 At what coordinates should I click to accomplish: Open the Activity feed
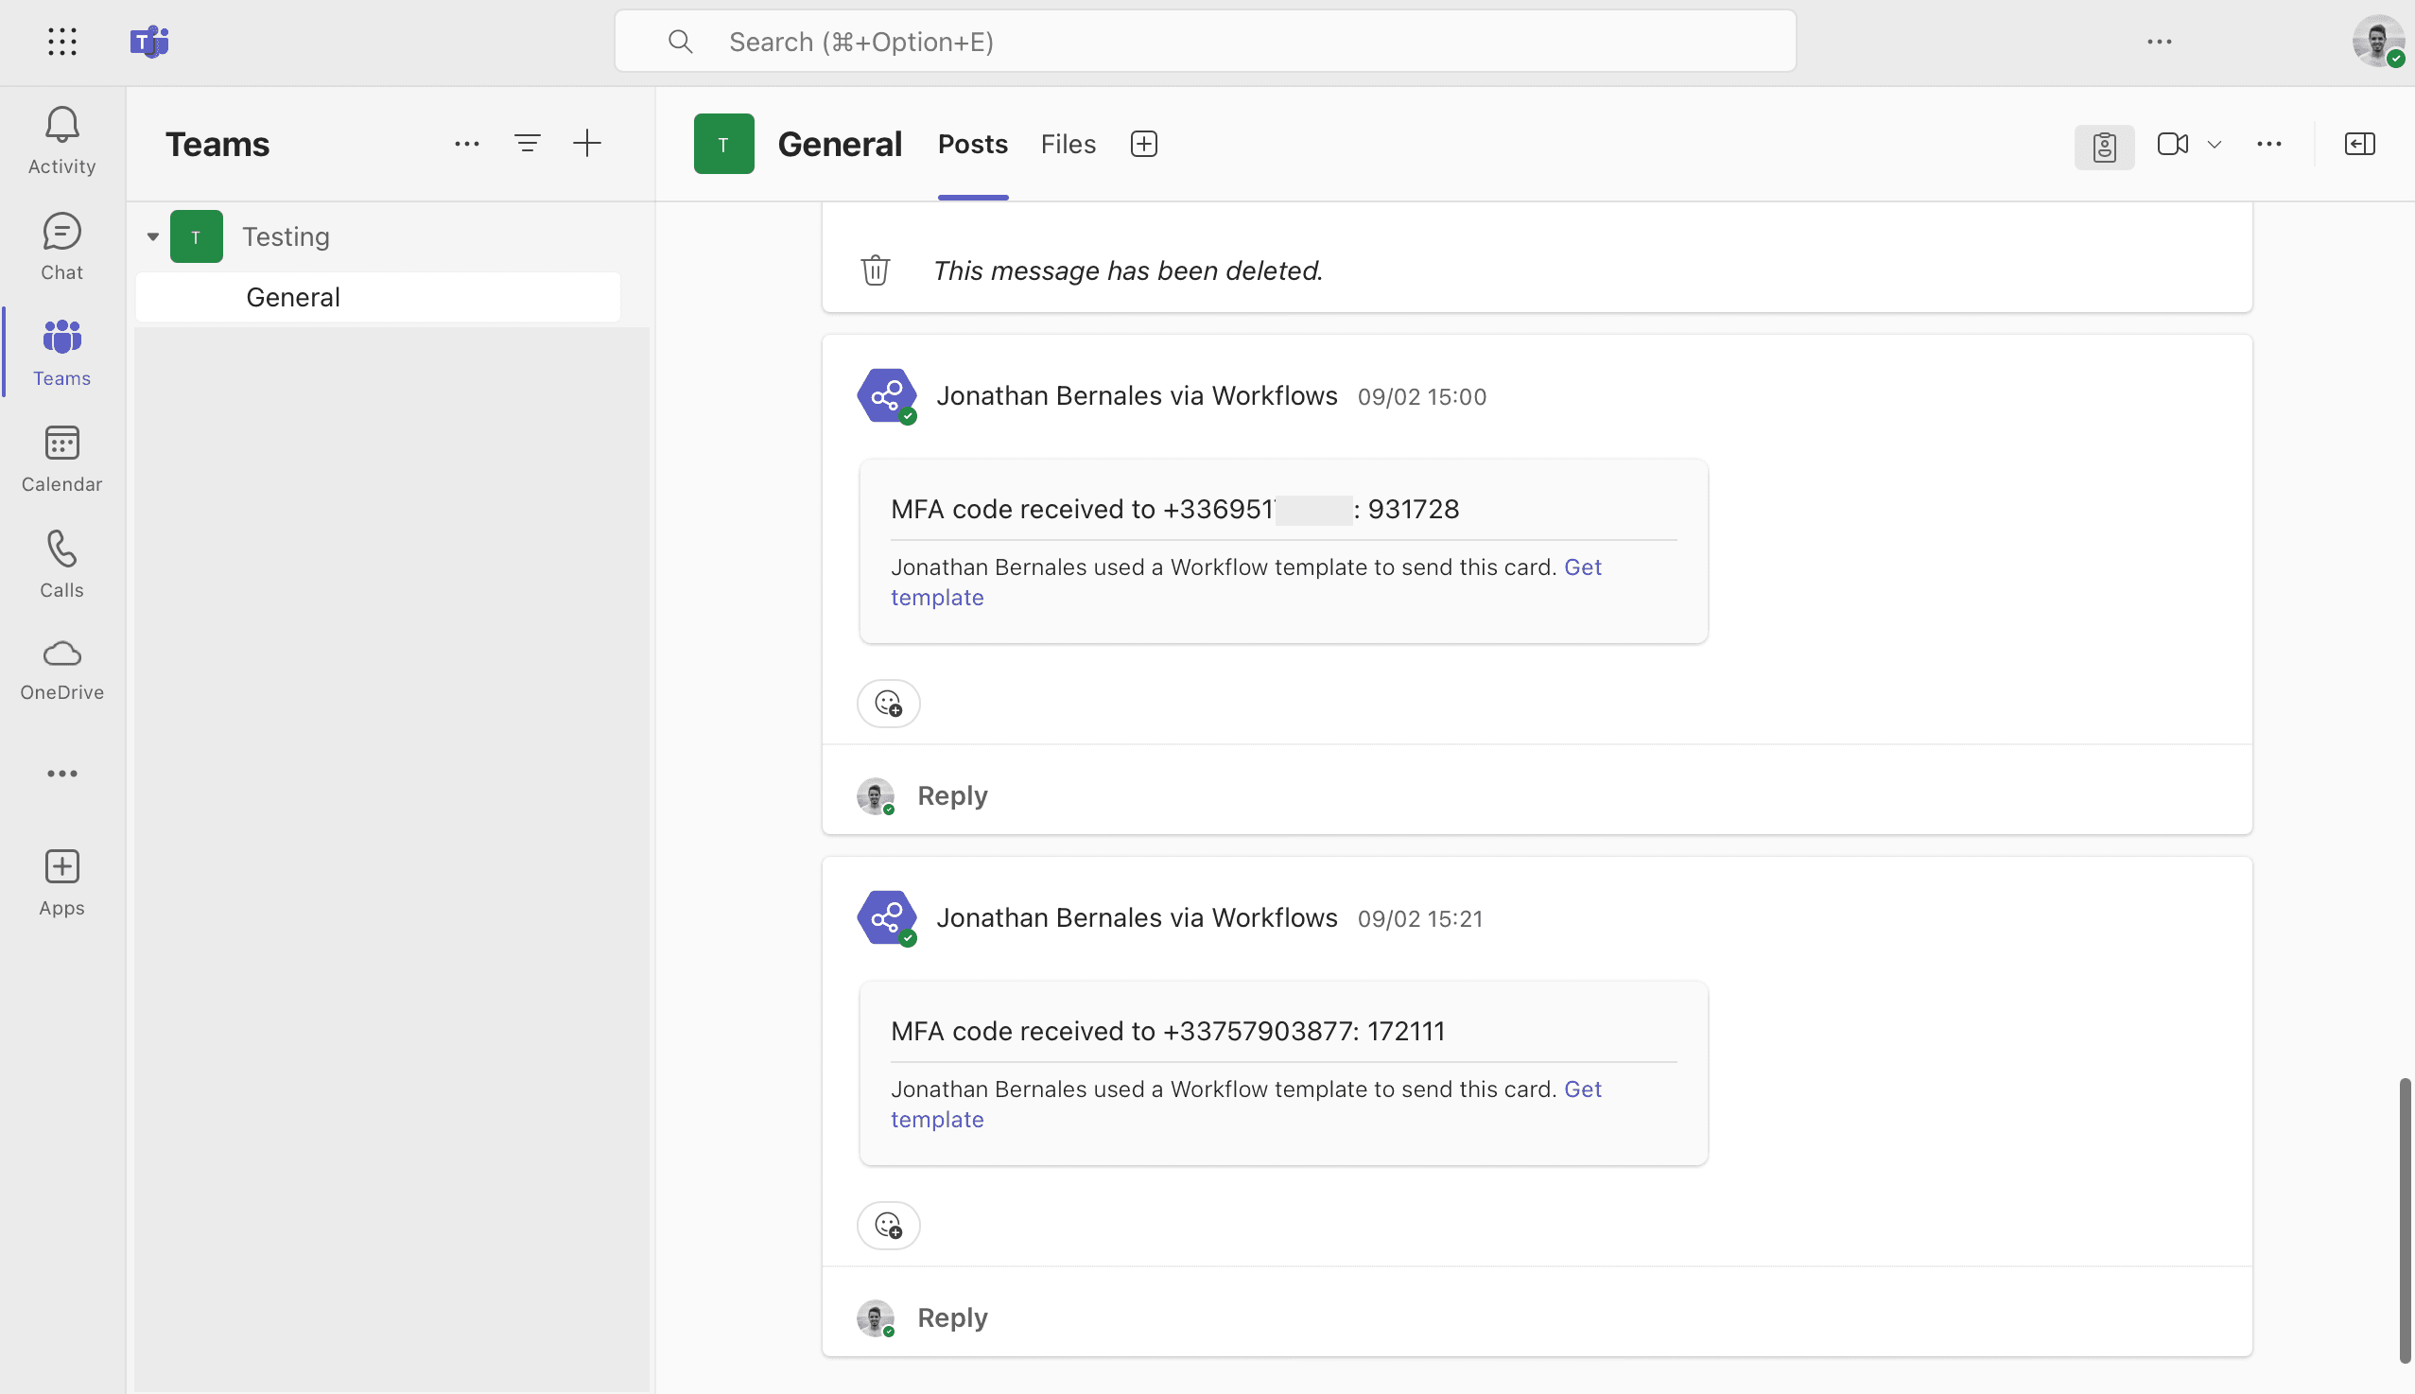coord(61,139)
